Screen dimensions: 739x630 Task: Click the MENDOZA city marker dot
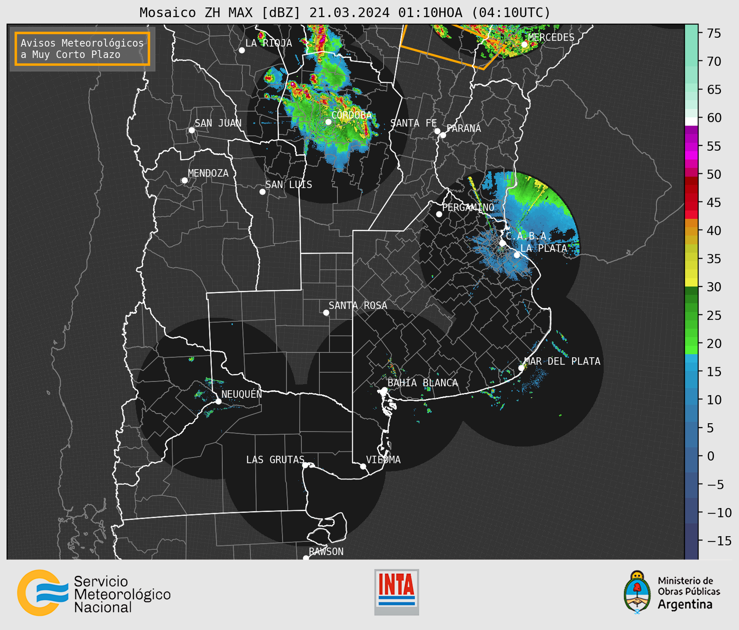tap(184, 181)
